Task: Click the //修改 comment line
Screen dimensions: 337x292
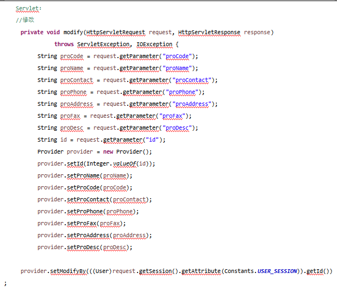Action: pyautogui.click(x=25, y=20)
